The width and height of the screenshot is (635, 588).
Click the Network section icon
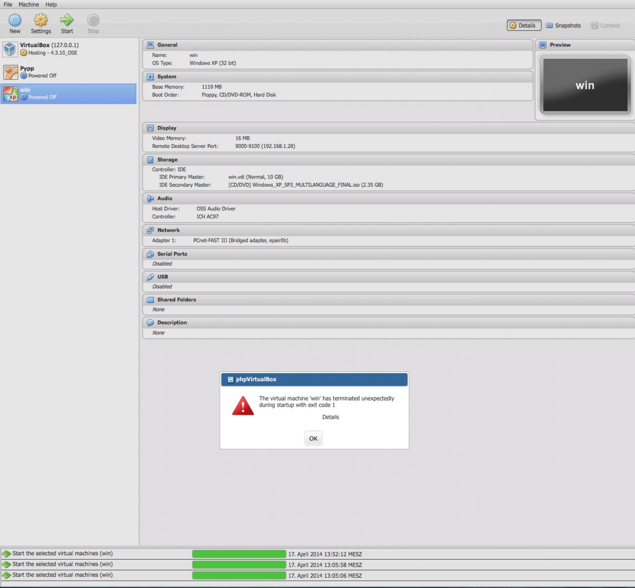(150, 230)
